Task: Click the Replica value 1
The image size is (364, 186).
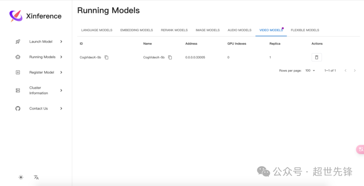Action: tap(270, 57)
